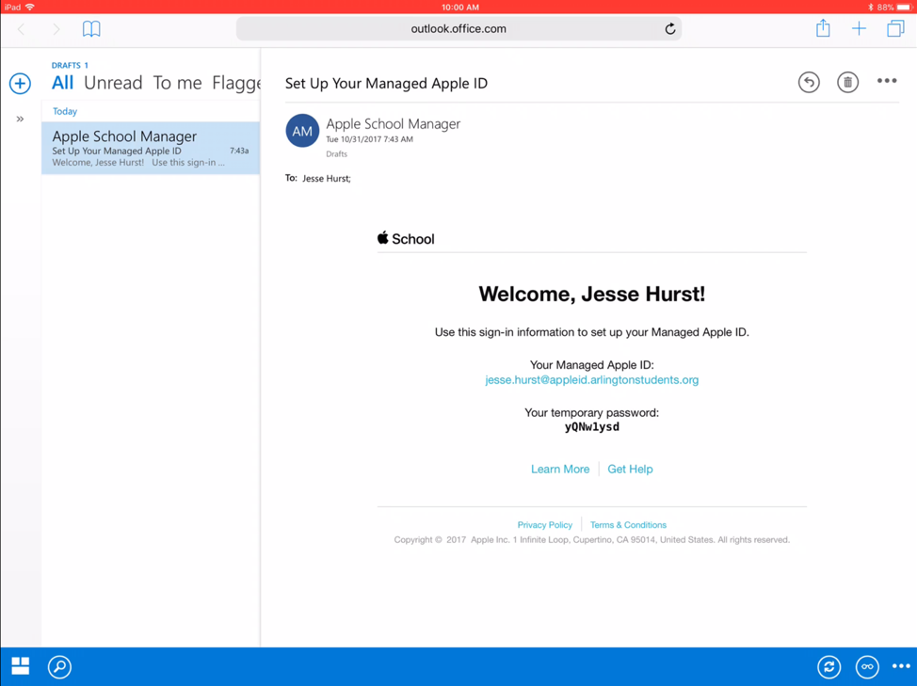917x686 pixels.
Task: Select the Flagged filter tab
Action: point(236,84)
